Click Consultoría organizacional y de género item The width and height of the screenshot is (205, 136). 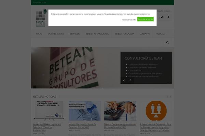tap(145, 73)
